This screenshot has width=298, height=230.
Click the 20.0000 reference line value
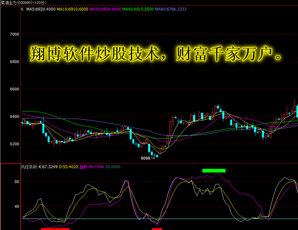tap(113, 167)
